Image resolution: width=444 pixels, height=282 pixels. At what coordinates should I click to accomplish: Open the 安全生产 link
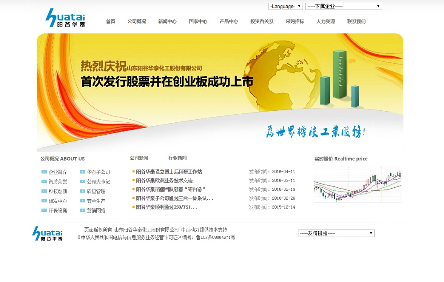click(x=96, y=201)
